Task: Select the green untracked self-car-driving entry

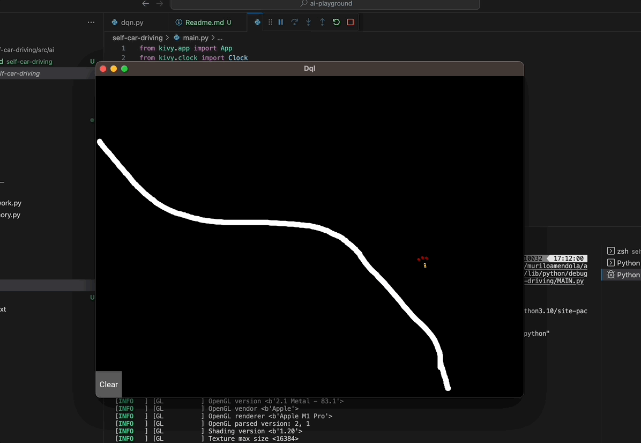Action: (47, 62)
